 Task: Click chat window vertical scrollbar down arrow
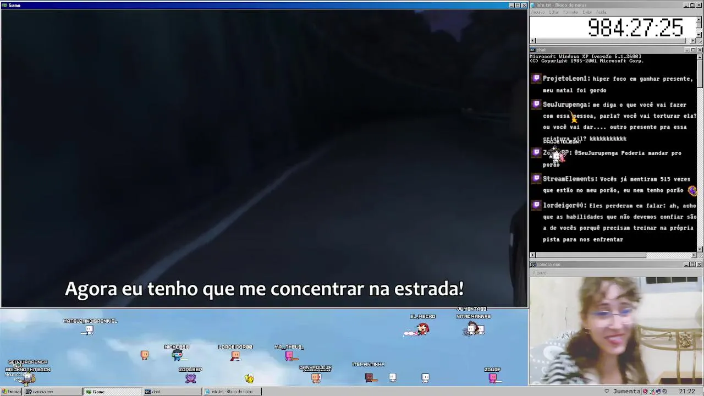tap(700, 249)
